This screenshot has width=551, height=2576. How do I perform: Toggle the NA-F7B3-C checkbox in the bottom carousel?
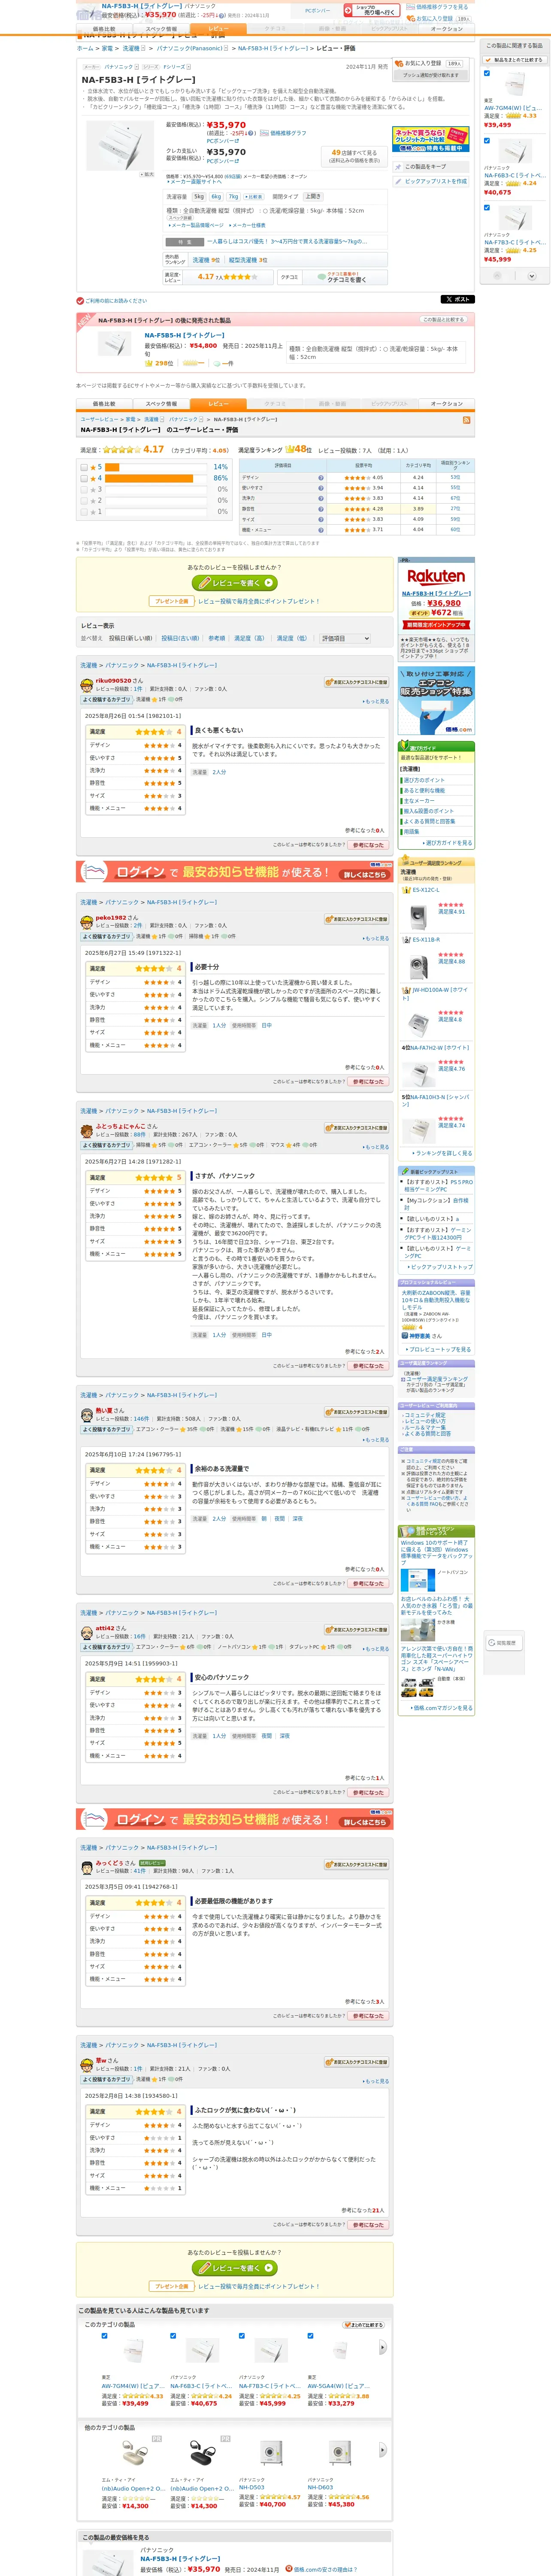(x=242, y=2336)
